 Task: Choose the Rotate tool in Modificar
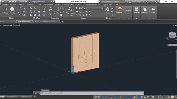[x=35, y=8]
